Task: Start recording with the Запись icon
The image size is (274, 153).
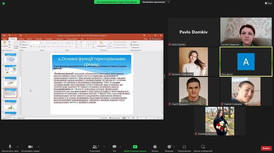Action: pyautogui.click(x=155, y=147)
